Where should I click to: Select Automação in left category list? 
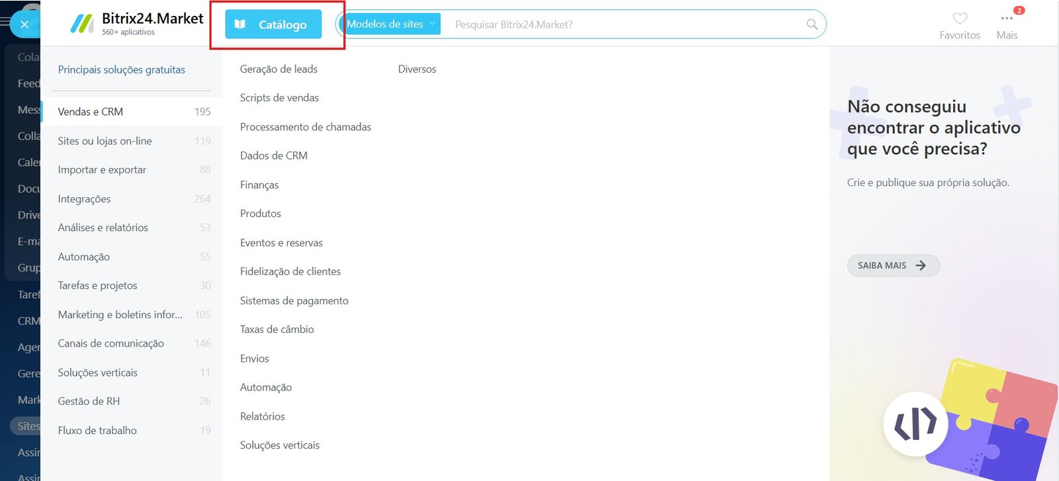132,257
